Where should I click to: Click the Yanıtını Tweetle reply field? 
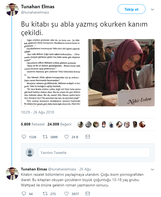94,153
